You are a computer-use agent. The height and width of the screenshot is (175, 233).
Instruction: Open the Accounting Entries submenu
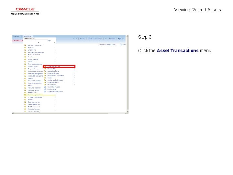(x=53, y=71)
